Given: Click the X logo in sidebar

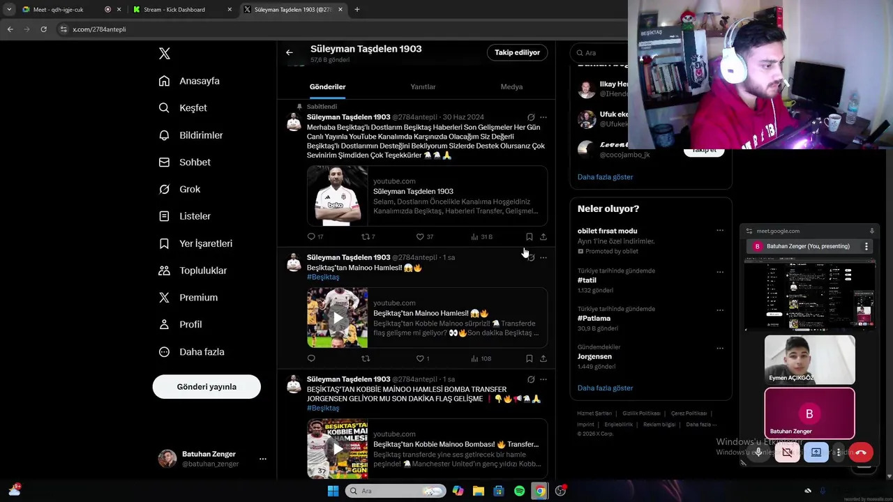Looking at the screenshot, I should pos(164,54).
